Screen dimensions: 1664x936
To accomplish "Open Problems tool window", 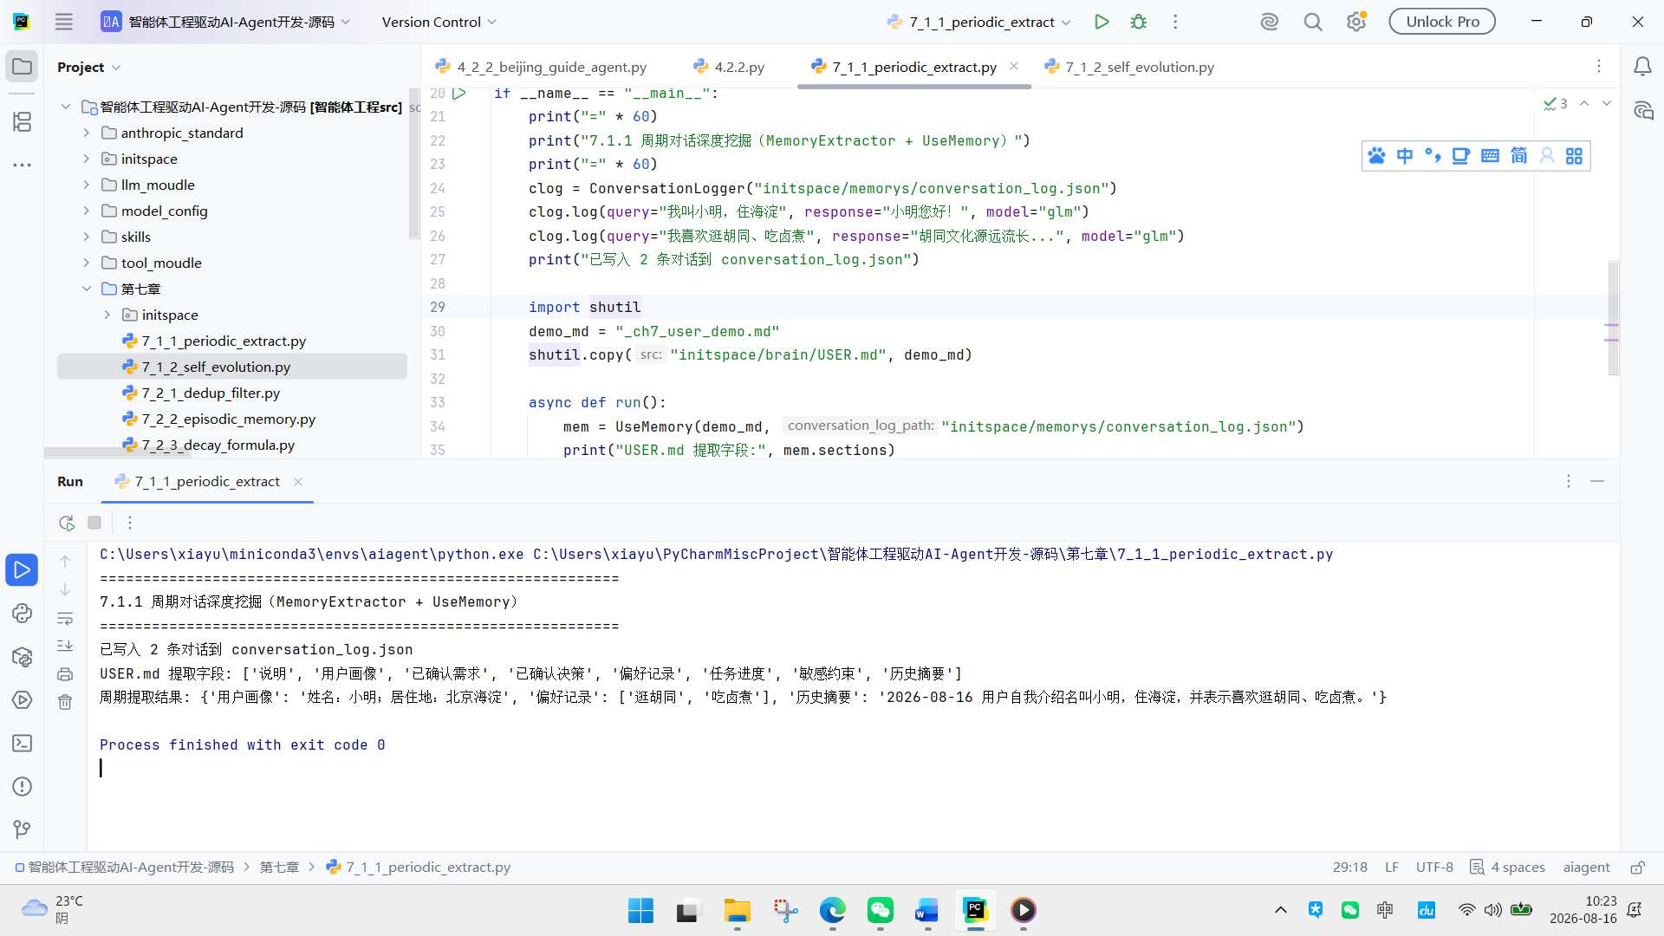I will pos(23,787).
